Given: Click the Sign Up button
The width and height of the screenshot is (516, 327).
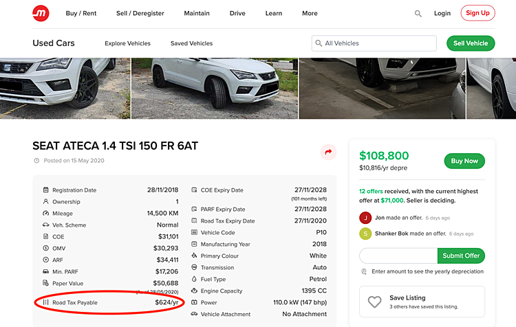Looking at the screenshot, I should [478, 13].
